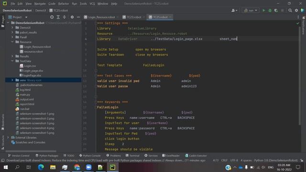Expand the Parall folder
306x172 pixels.
click(12, 37)
